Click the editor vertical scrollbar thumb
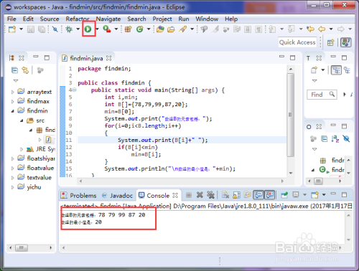The width and height of the screenshot is (359, 271). pyautogui.click(x=291, y=115)
